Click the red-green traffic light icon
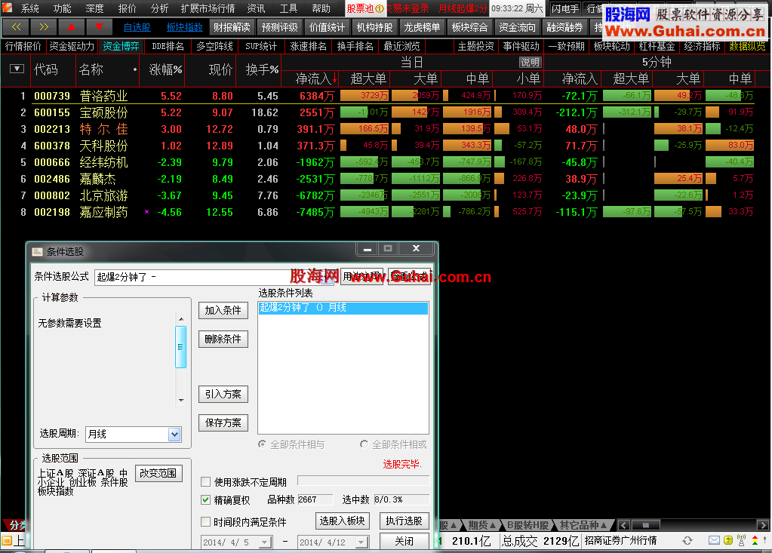This screenshot has height=553, width=772. tap(755, 541)
